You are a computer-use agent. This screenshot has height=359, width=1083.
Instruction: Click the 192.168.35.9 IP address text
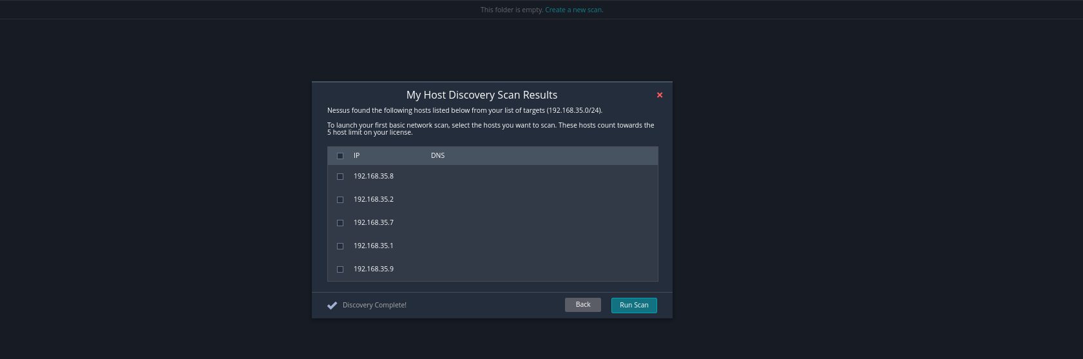(373, 269)
